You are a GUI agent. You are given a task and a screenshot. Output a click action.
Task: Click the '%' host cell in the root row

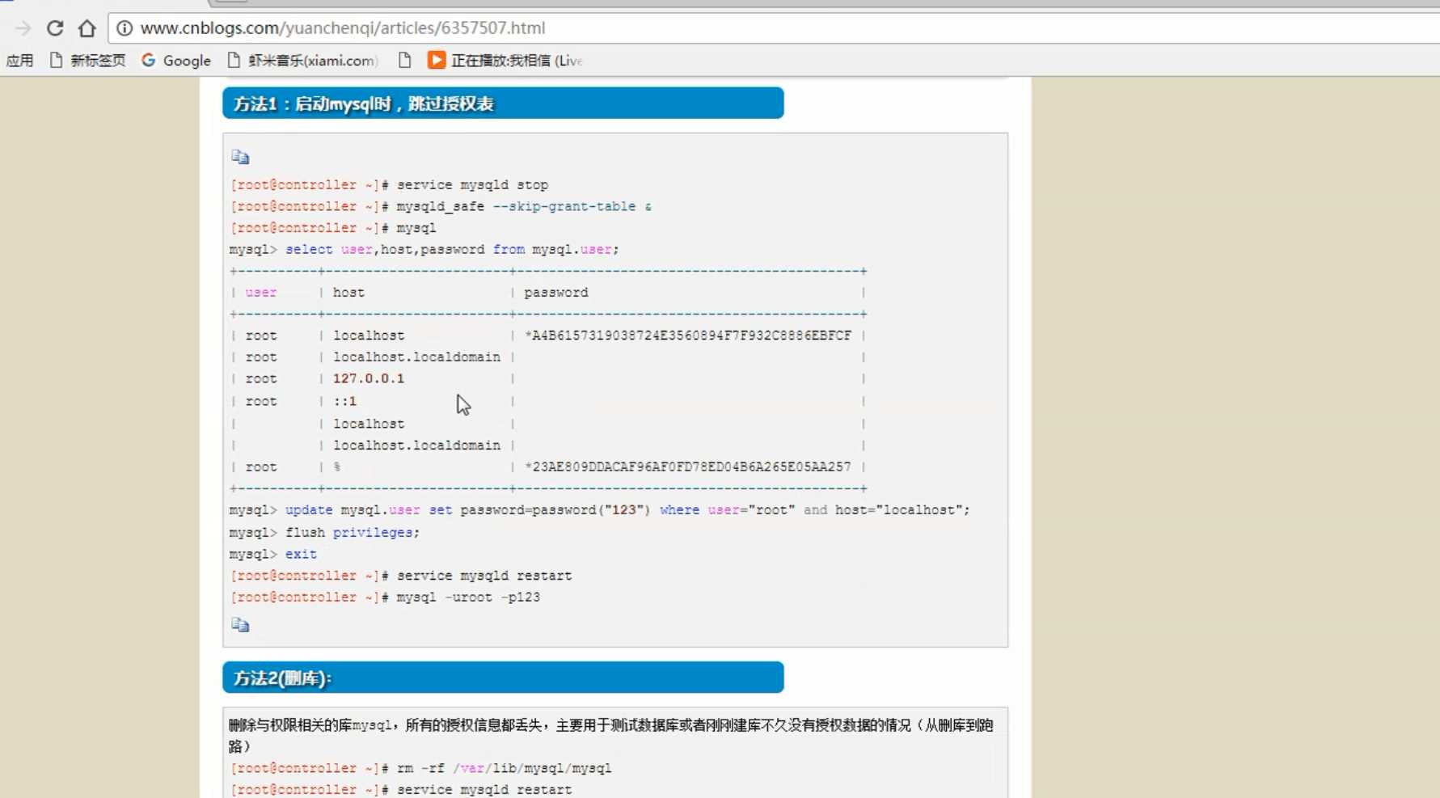[x=337, y=467]
